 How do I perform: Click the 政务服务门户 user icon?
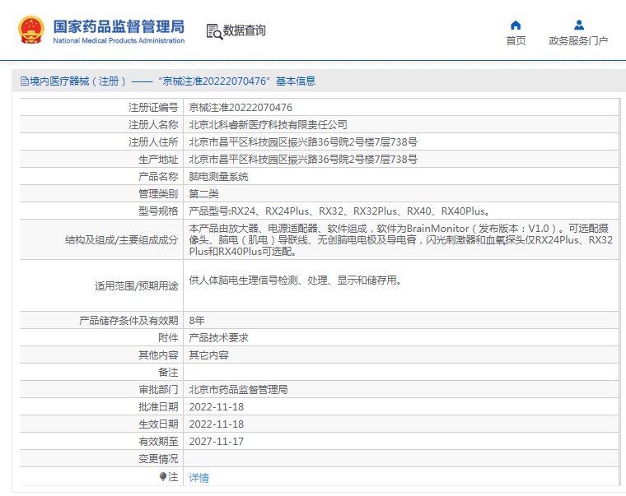578,25
